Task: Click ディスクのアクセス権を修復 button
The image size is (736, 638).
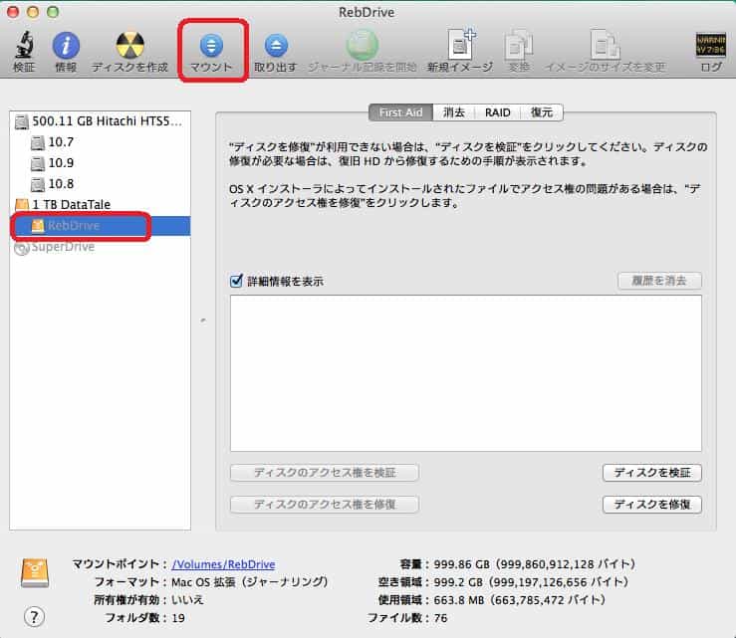Action: click(325, 505)
